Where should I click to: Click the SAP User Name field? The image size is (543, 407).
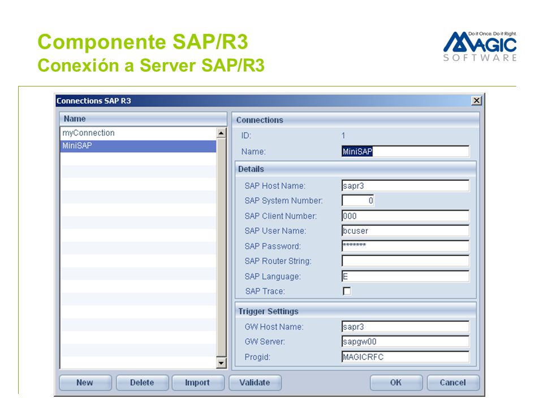coord(405,231)
